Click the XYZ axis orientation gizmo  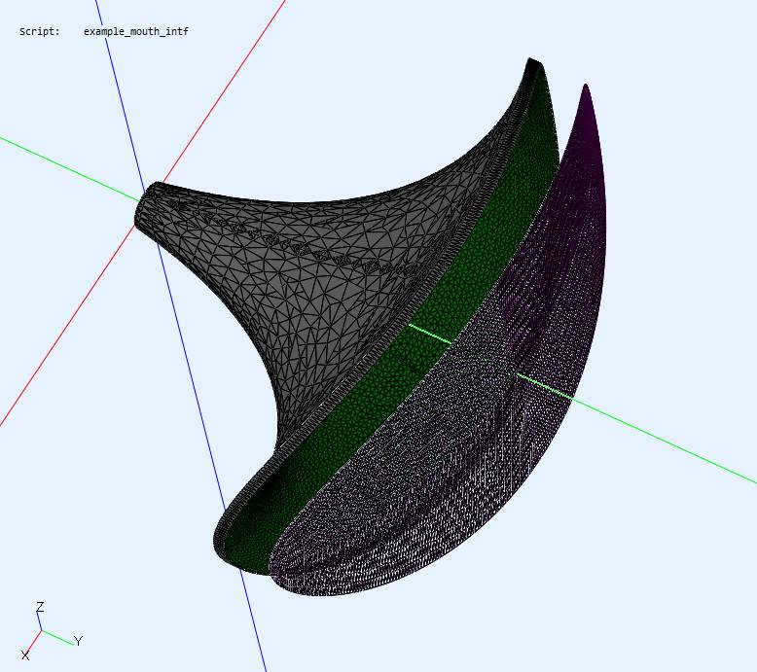pyautogui.click(x=52, y=630)
